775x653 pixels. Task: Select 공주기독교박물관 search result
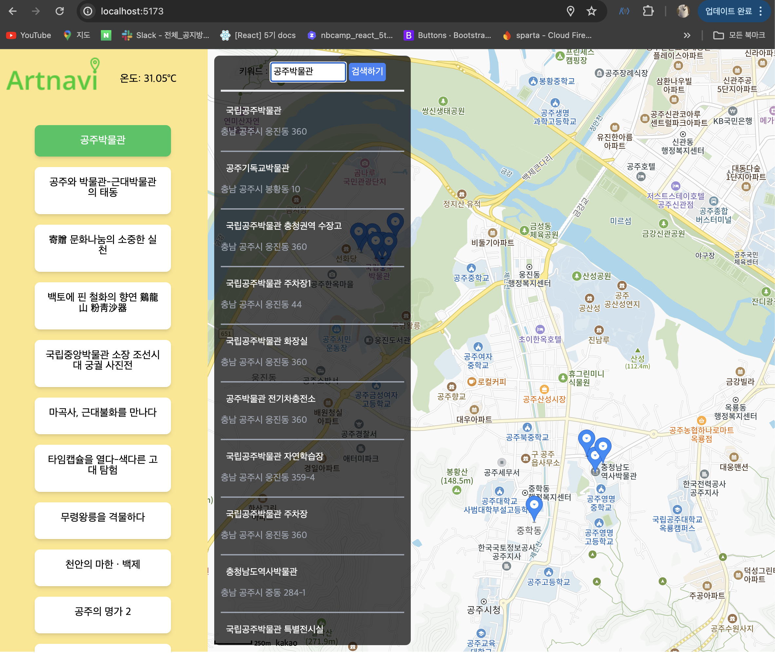tap(257, 168)
